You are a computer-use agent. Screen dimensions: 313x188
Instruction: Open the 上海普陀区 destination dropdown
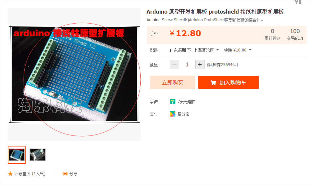point(207,50)
